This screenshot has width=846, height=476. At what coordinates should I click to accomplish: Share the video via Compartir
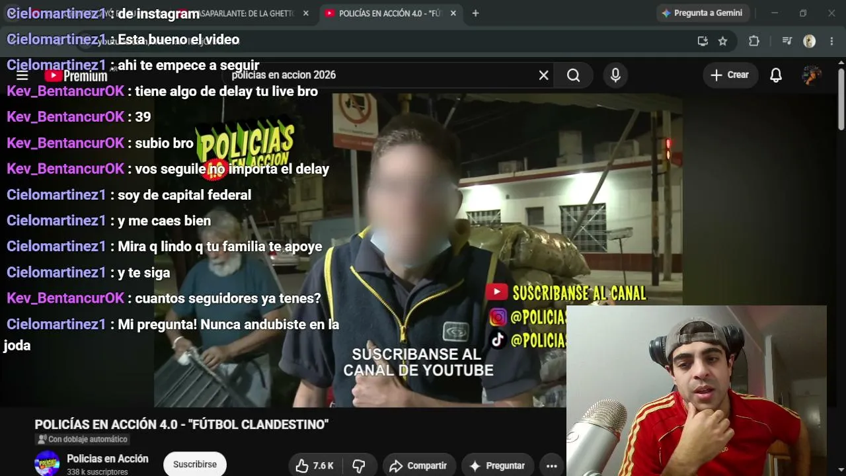click(x=418, y=465)
